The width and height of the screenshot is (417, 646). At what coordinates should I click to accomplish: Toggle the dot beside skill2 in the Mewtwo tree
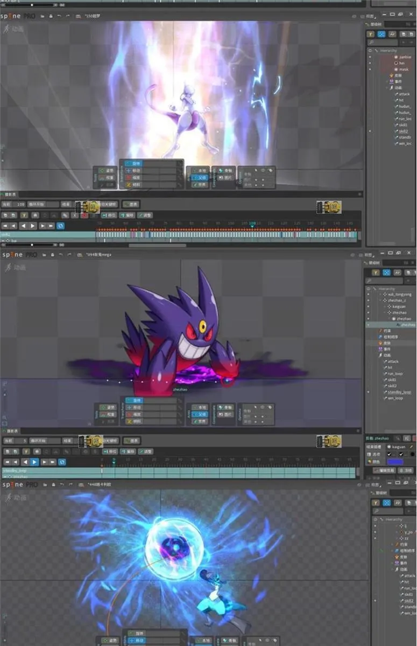click(x=370, y=131)
